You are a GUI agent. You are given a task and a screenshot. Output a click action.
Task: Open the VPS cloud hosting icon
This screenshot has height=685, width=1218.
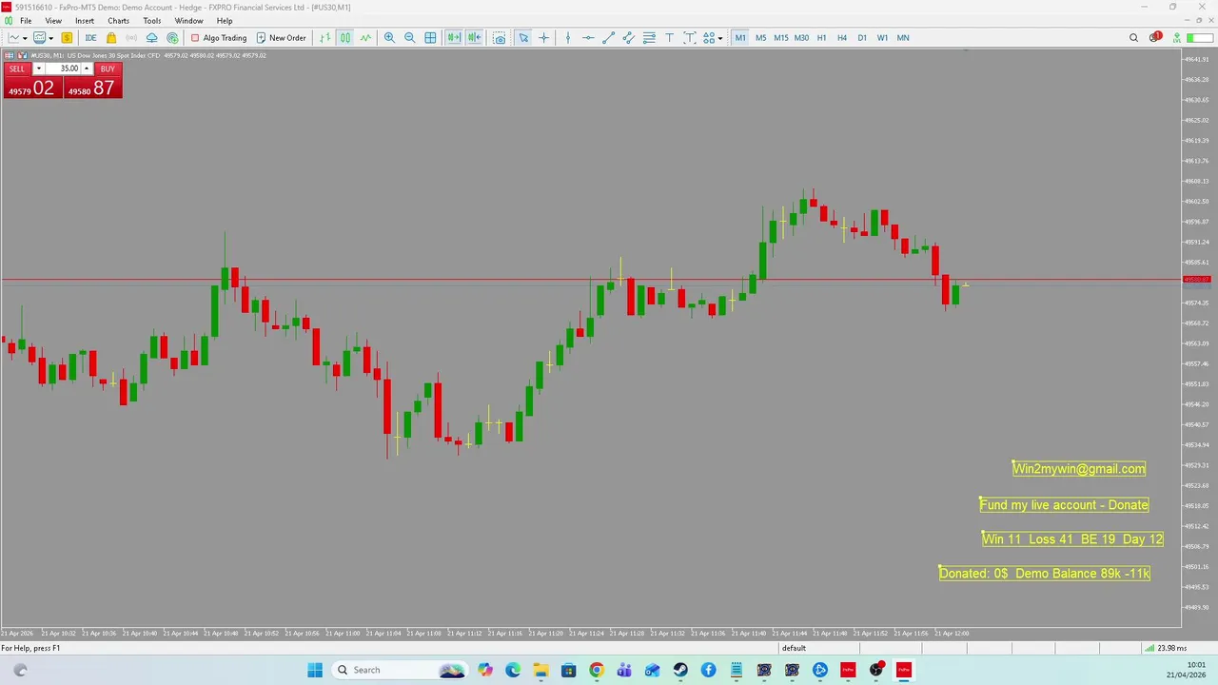pos(151,38)
